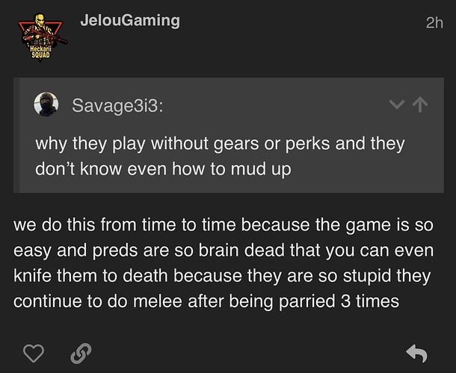The height and width of the screenshot is (373, 456).
Task: Open the Savage3i3 username in the quote
Action: click(117, 105)
